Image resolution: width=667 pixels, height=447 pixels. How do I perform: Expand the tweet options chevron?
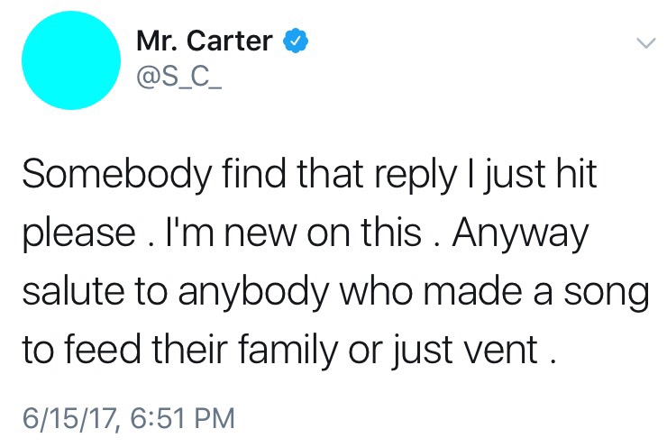[645, 43]
